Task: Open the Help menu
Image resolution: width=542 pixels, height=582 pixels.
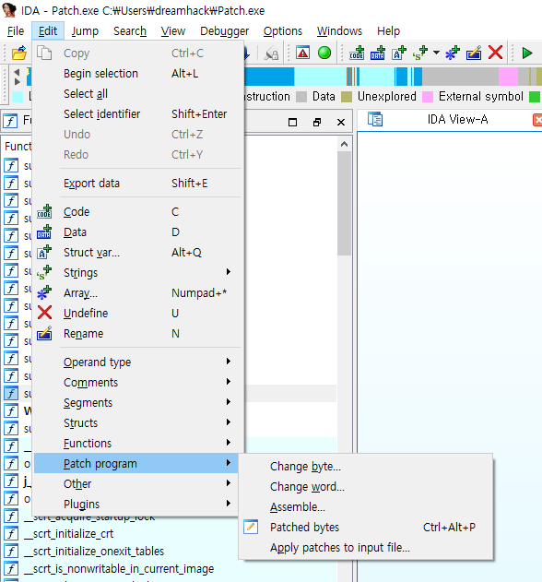Action: [388, 30]
